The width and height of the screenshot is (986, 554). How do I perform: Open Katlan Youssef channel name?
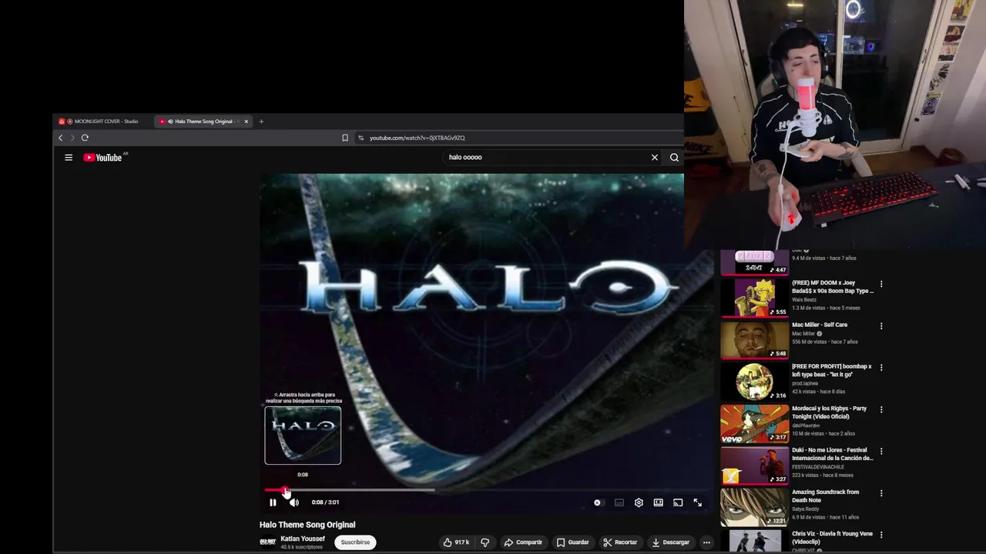point(303,539)
